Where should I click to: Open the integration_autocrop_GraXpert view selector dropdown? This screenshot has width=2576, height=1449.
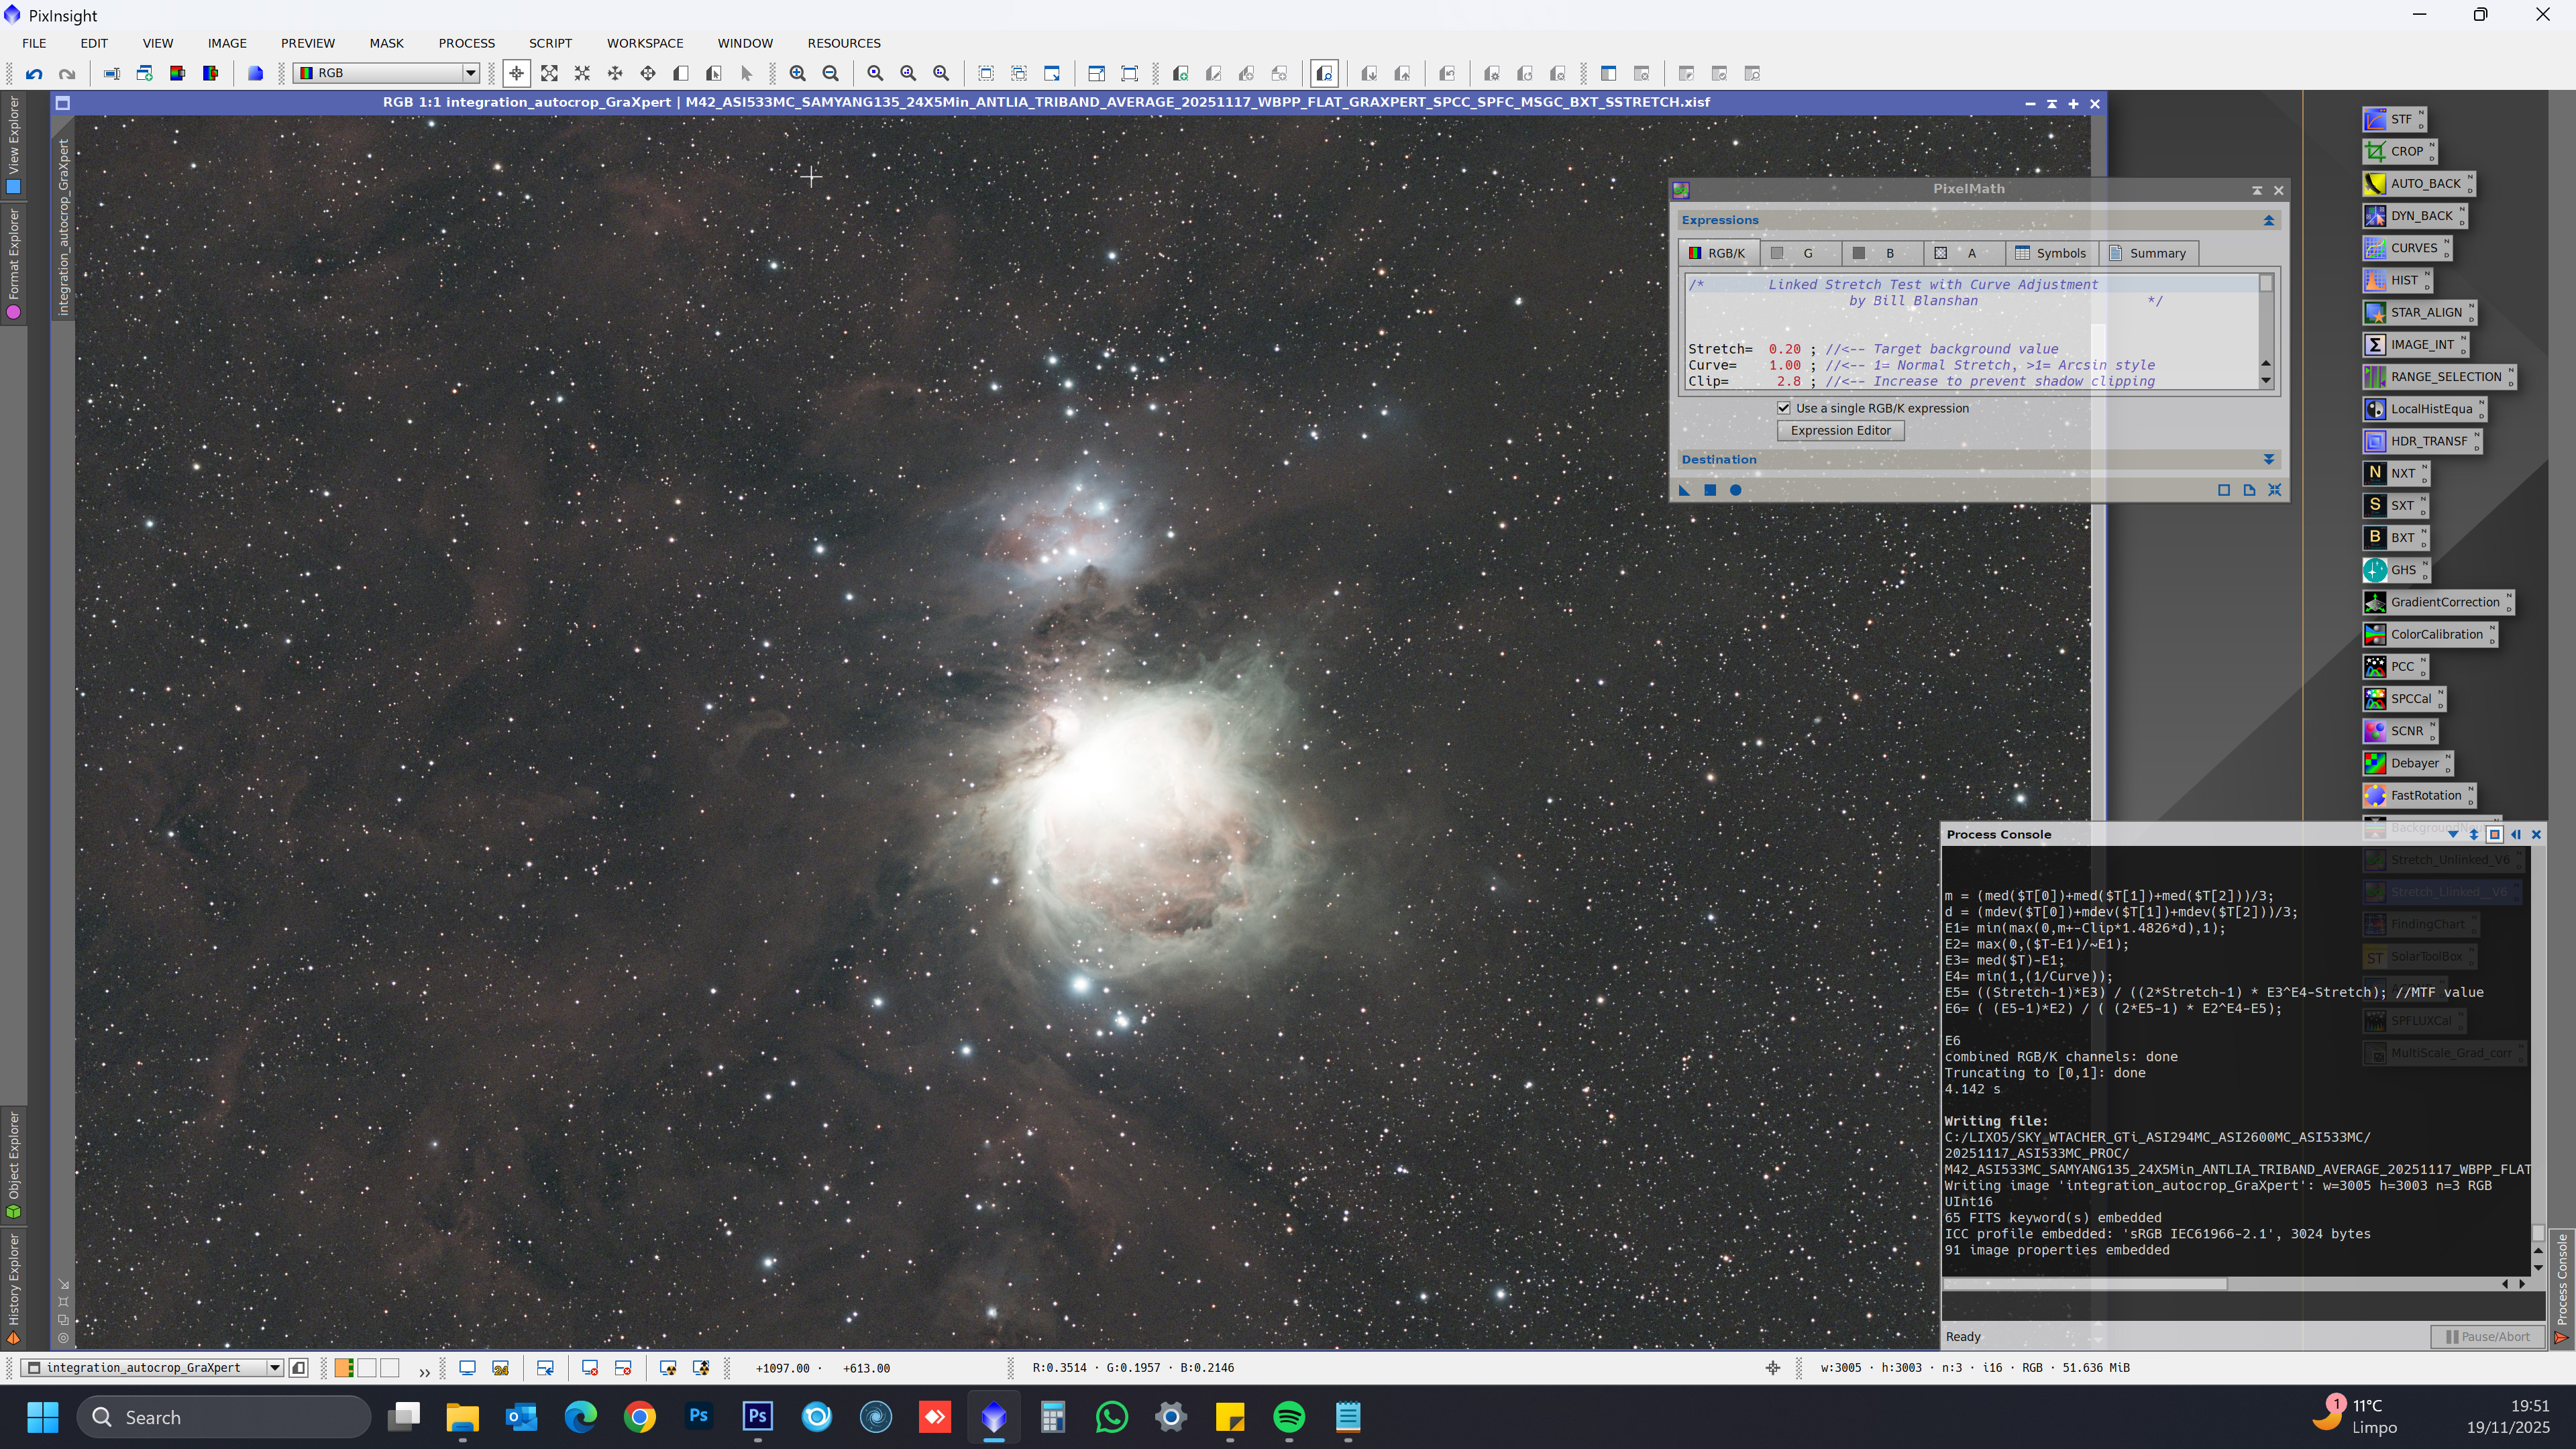[274, 1367]
